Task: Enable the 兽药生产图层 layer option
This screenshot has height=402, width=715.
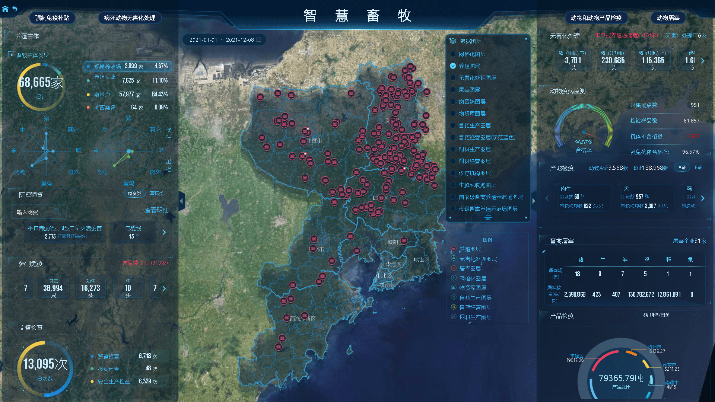Action: pos(453,125)
